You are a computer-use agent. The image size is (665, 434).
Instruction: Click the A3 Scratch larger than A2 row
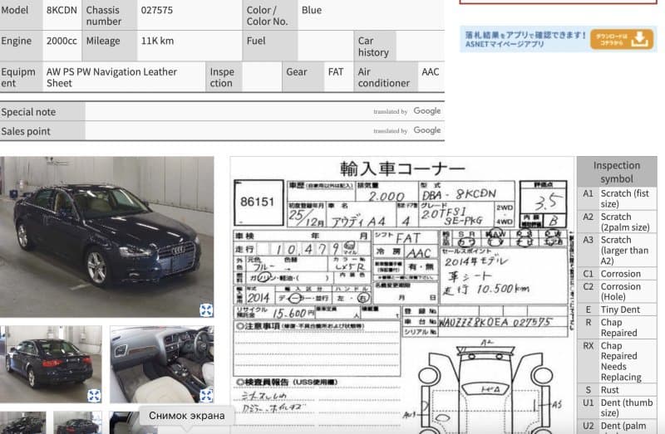click(x=617, y=251)
